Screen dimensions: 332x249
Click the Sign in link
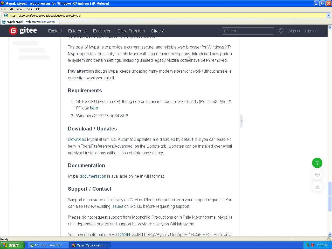tap(294, 31)
